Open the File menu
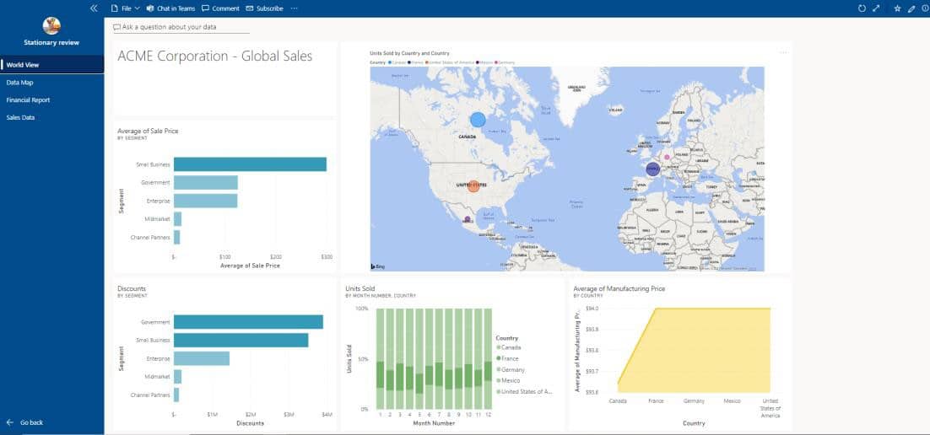This screenshot has width=930, height=435. click(125, 8)
